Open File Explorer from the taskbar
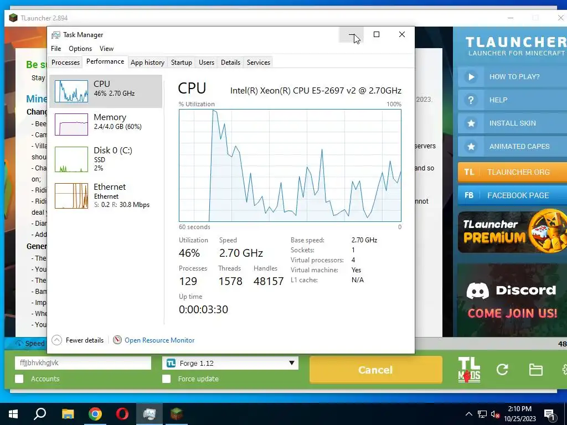567x425 pixels. click(68, 414)
